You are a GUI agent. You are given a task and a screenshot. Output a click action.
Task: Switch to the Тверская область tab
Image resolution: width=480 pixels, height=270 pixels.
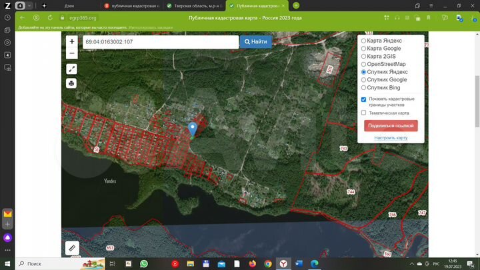[x=192, y=5]
